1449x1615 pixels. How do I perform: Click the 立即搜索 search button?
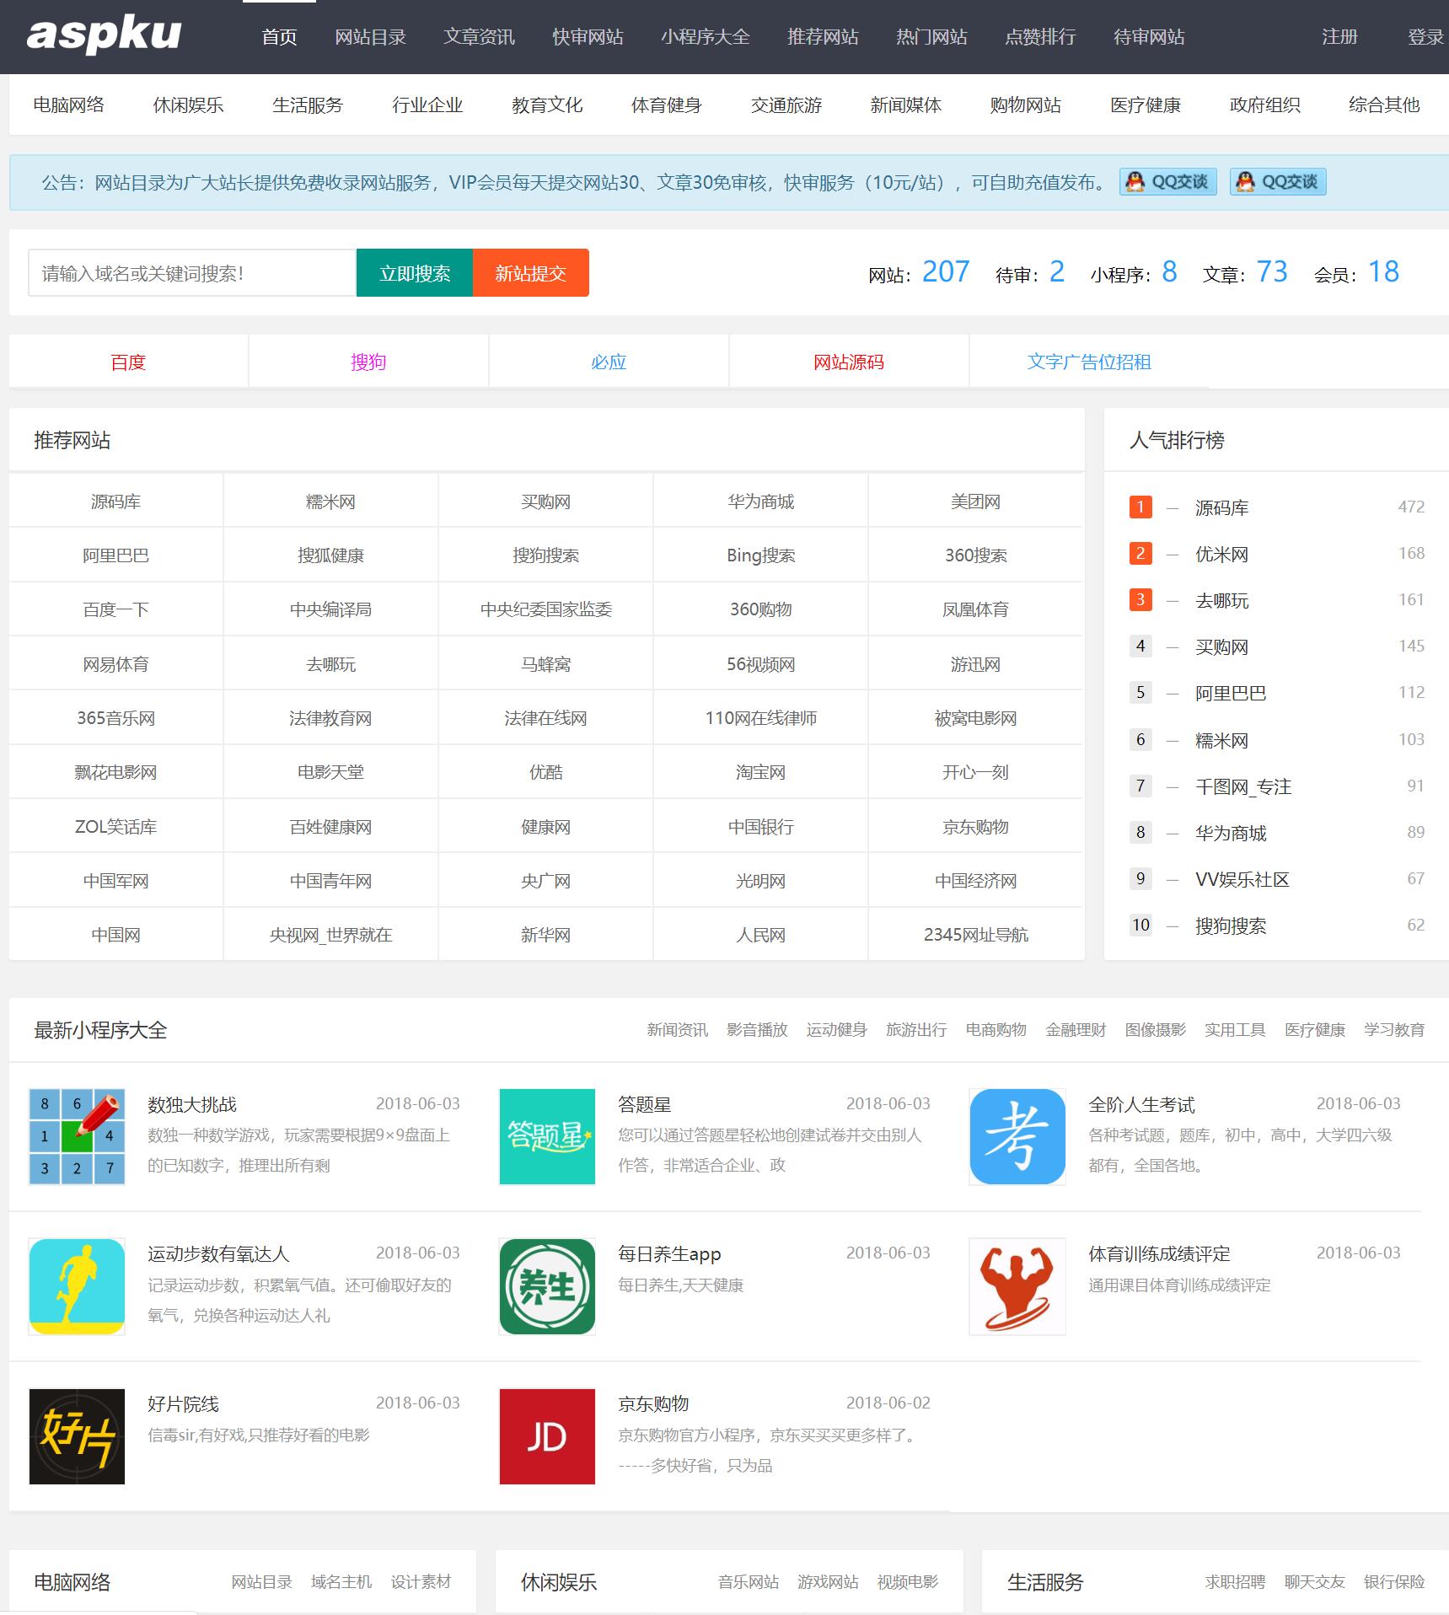pyautogui.click(x=415, y=273)
